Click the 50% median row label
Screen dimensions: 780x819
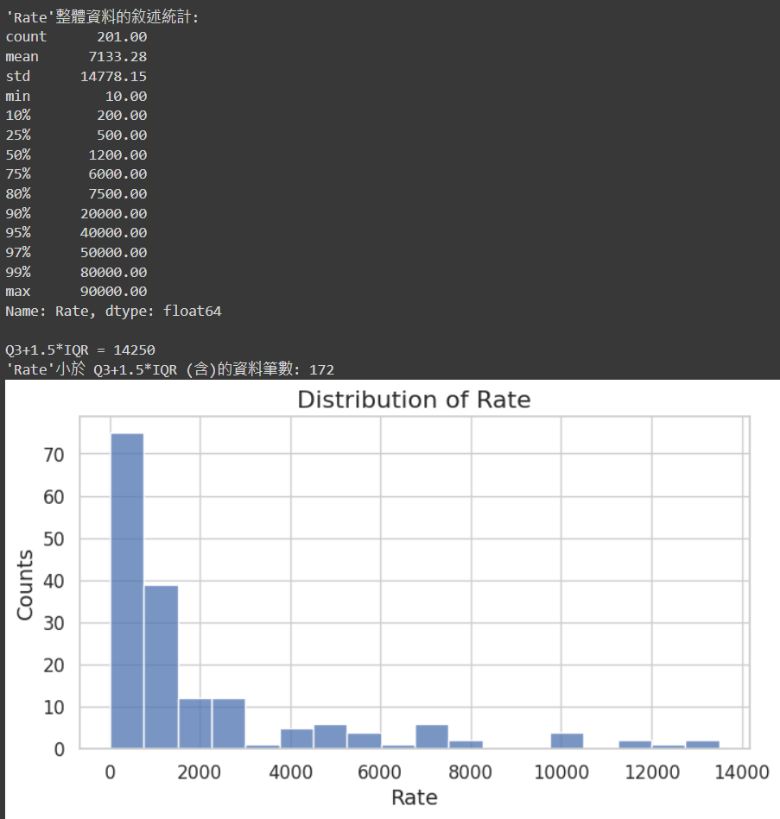[x=18, y=154]
